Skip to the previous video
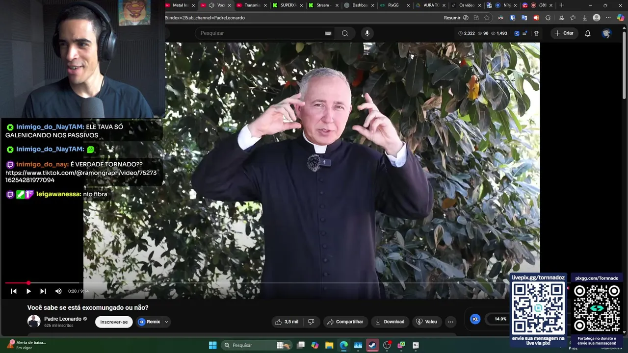Screen dimensions: 628x353 pos(14,291)
